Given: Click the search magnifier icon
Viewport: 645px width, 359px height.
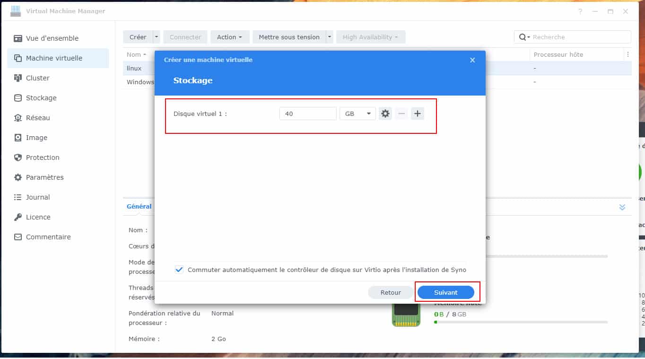Looking at the screenshot, I should (x=523, y=37).
